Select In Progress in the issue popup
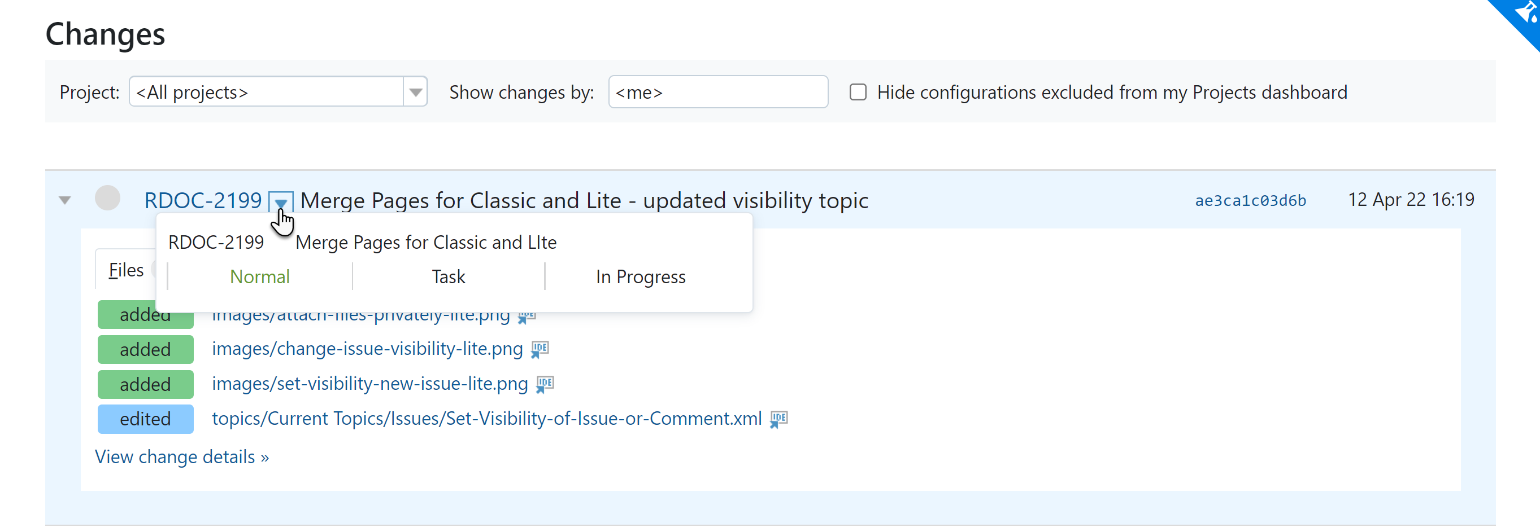 pos(640,276)
